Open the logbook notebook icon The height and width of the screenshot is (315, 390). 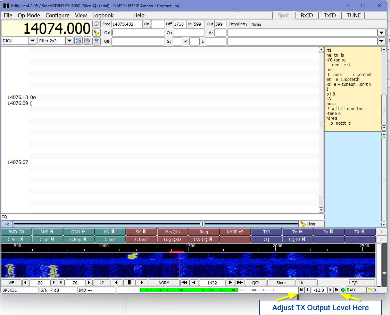(x=87, y=41)
